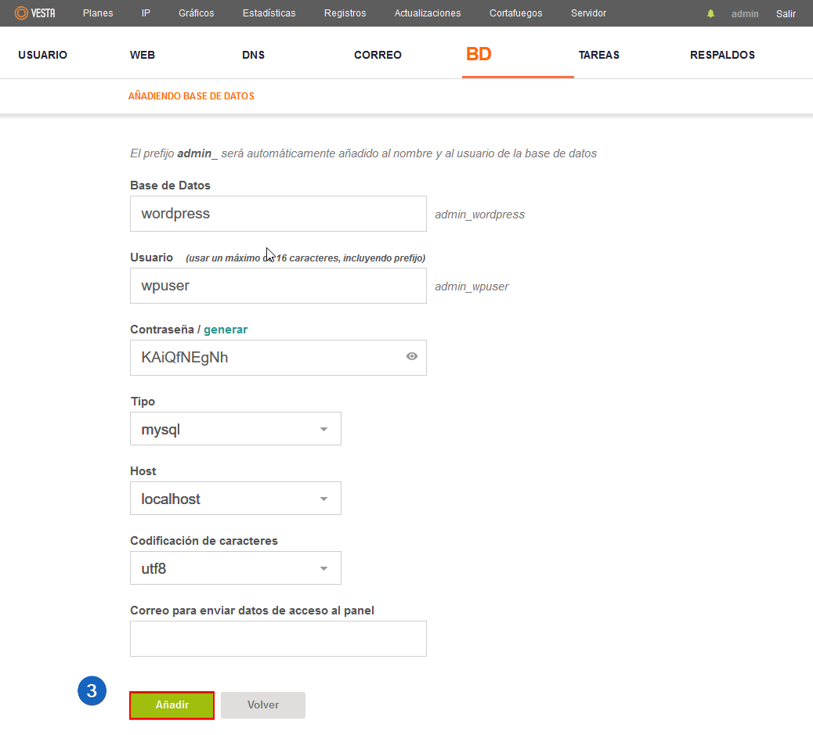813x735 pixels.
Task: Click the email for access data field
Action: pyautogui.click(x=278, y=639)
